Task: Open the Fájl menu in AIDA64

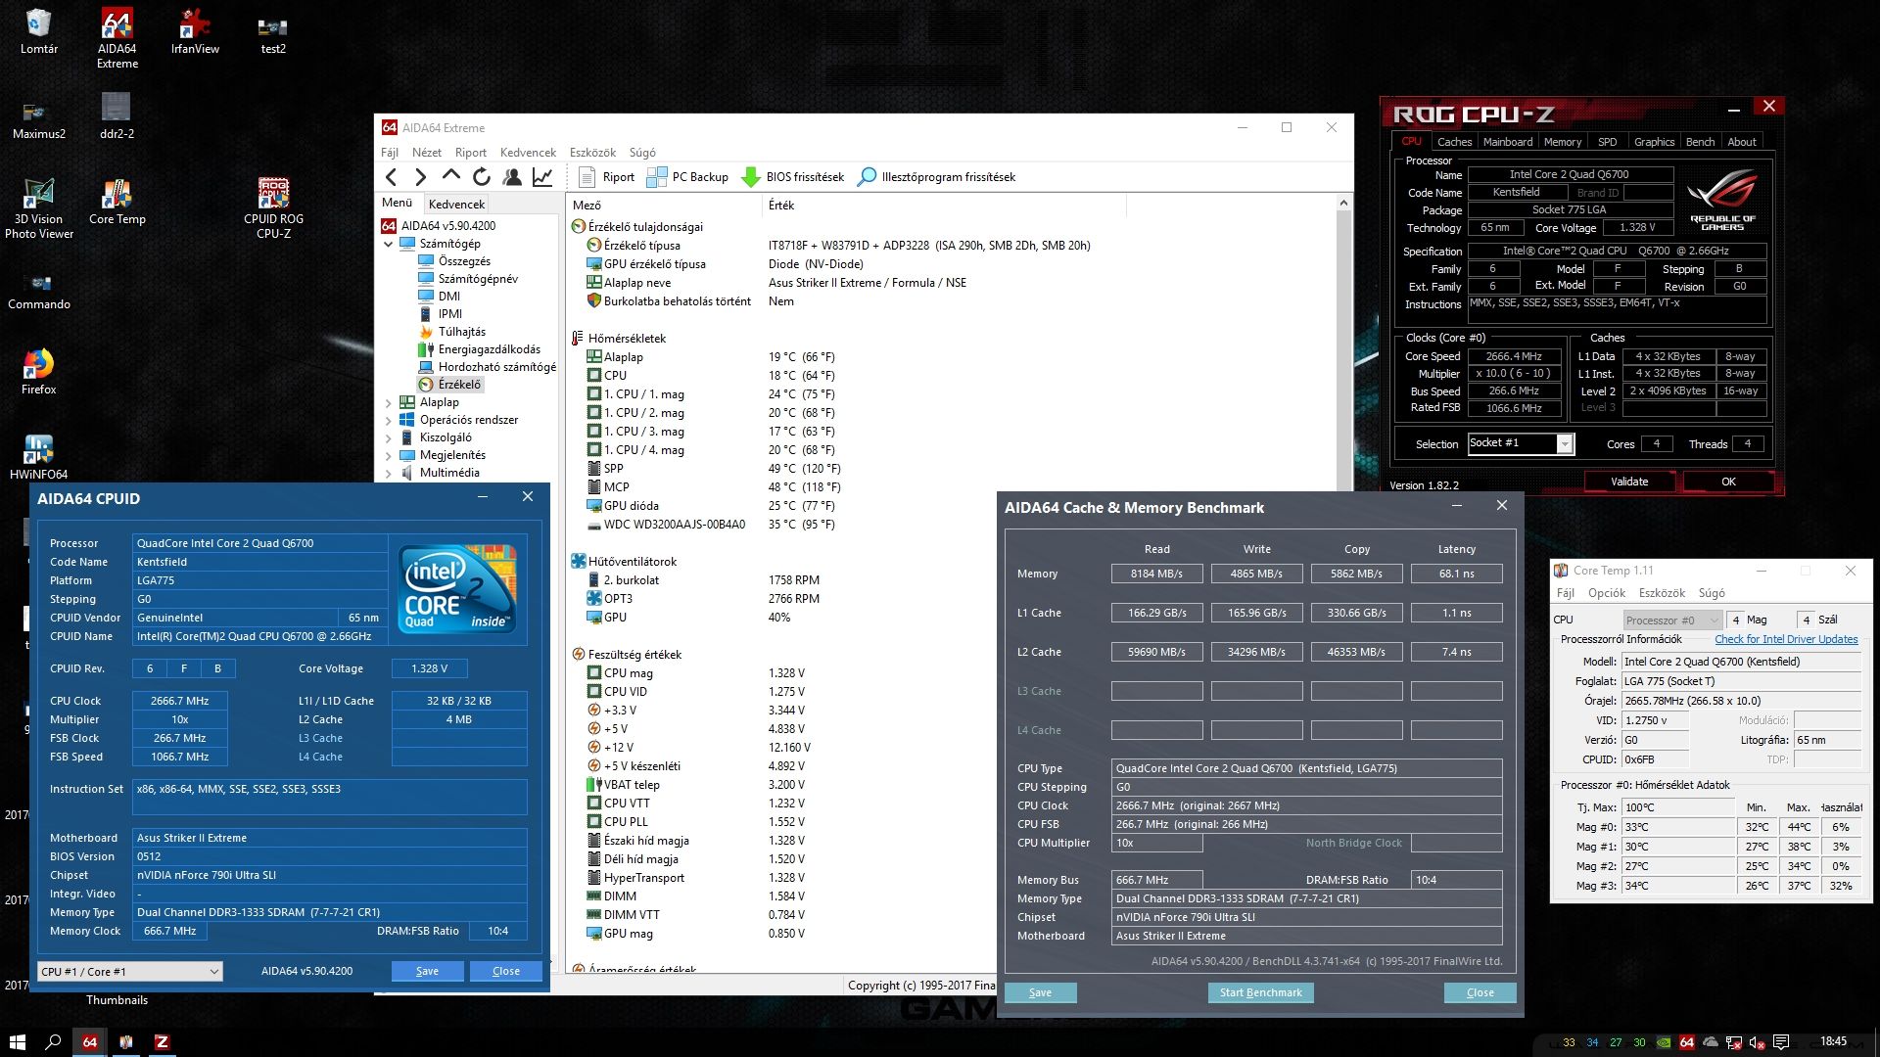Action: click(x=390, y=153)
